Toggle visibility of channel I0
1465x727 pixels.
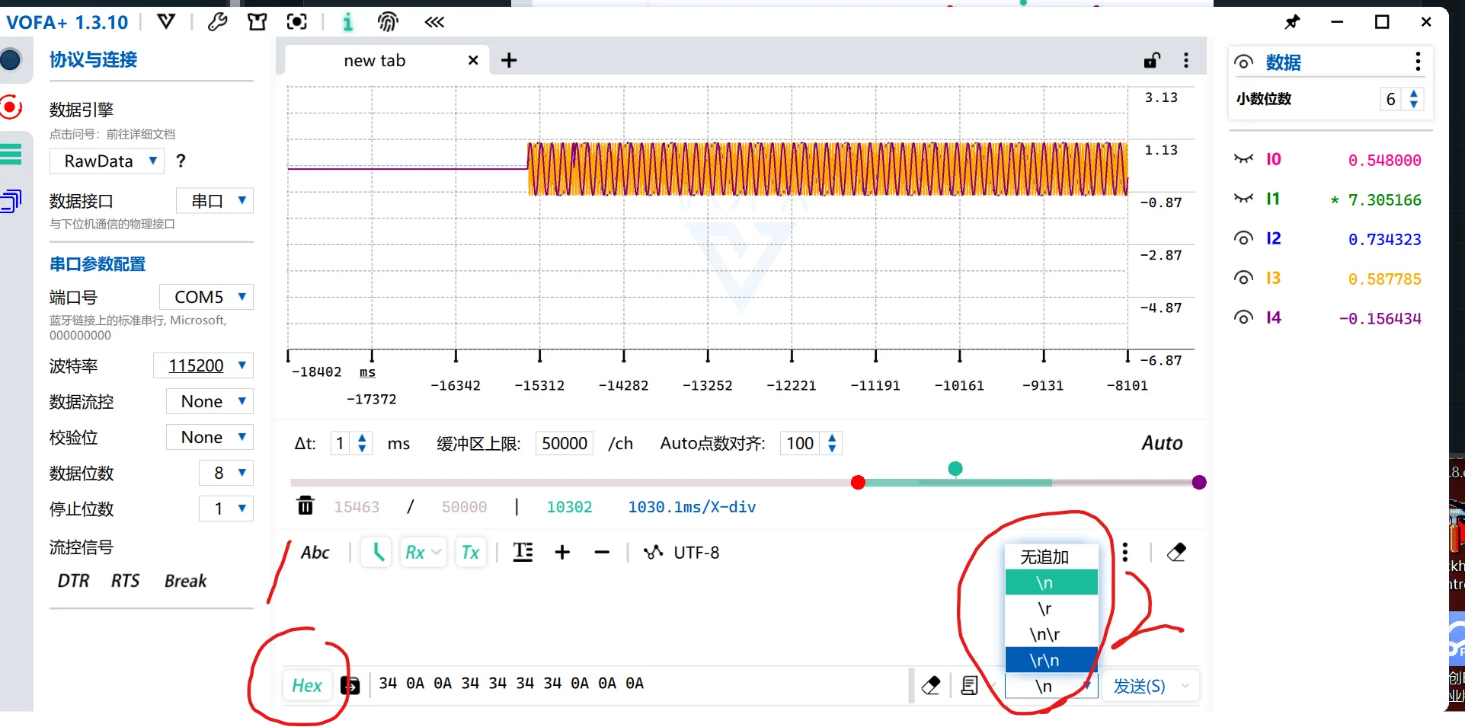(1243, 159)
